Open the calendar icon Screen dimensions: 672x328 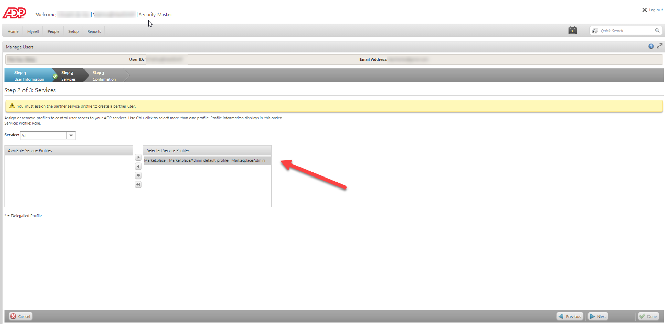[572, 30]
